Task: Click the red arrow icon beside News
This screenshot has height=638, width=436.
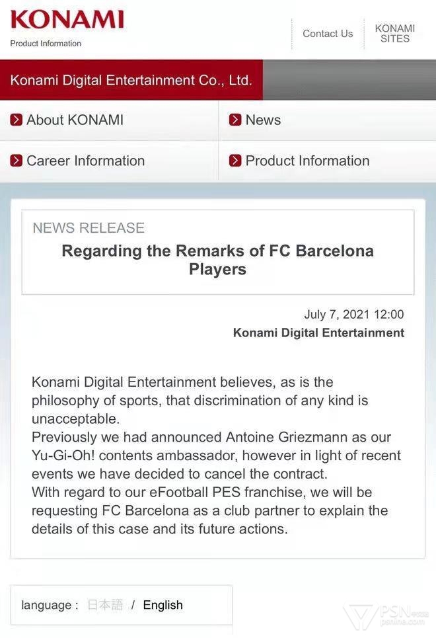Action: coord(235,120)
